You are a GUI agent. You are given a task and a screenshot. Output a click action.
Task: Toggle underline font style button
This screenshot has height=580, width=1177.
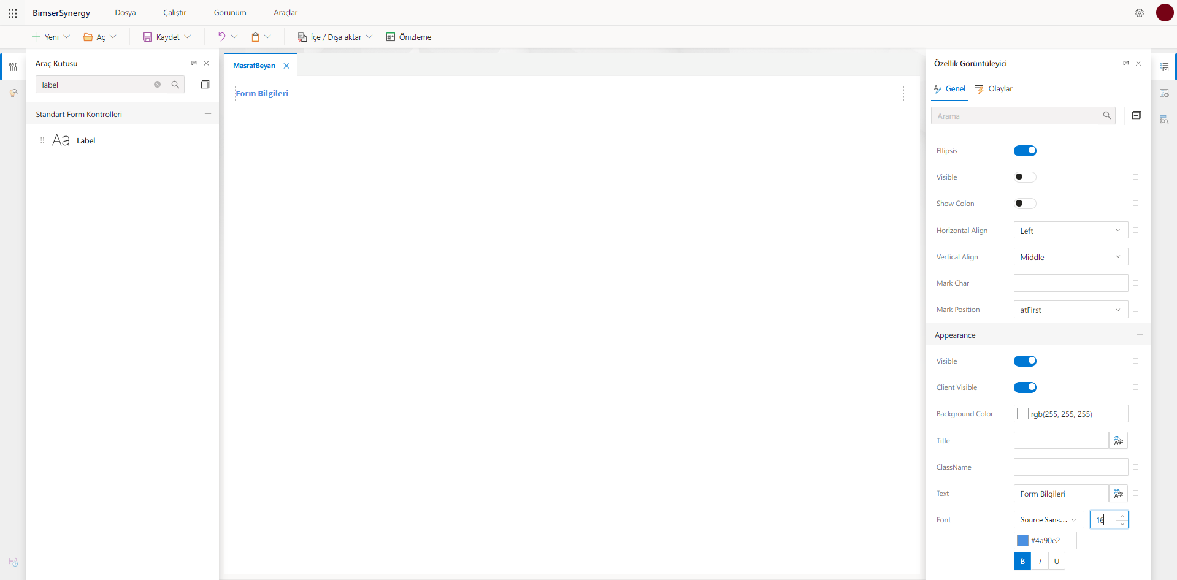(1056, 561)
